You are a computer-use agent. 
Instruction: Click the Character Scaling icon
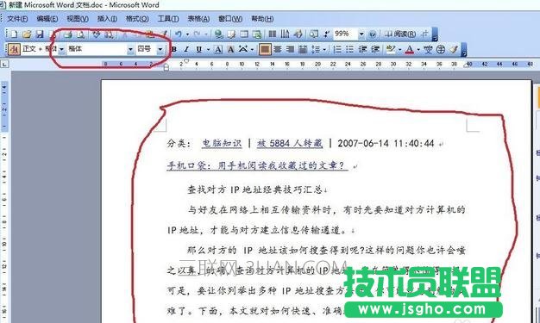(243, 49)
